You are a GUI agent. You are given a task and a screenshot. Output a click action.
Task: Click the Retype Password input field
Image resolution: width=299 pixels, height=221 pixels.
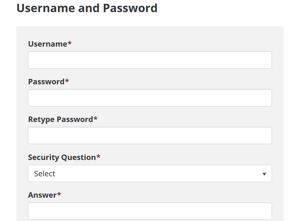point(150,135)
